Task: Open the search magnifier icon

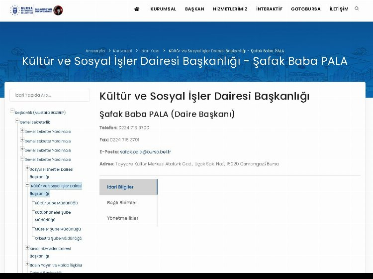Action: point(357,8)
